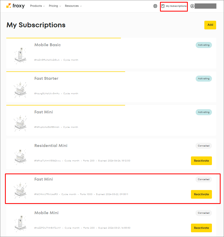Select the Fast Mini subscription ID text
The image size is (224, 237).
(45, 194)
